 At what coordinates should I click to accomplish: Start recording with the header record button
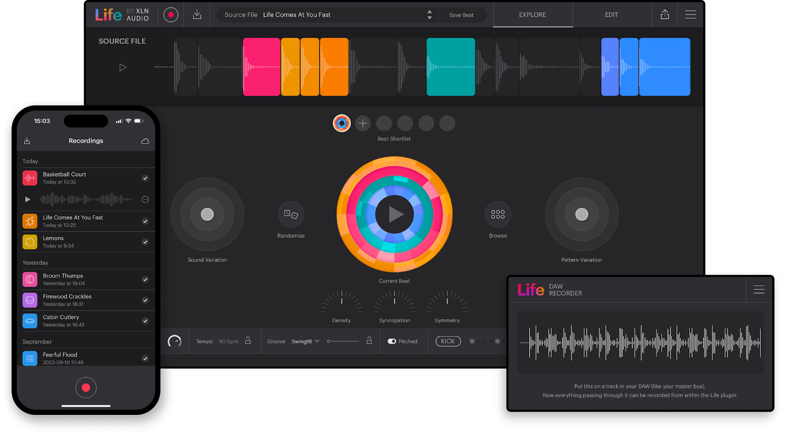click(x=170, y=15)
